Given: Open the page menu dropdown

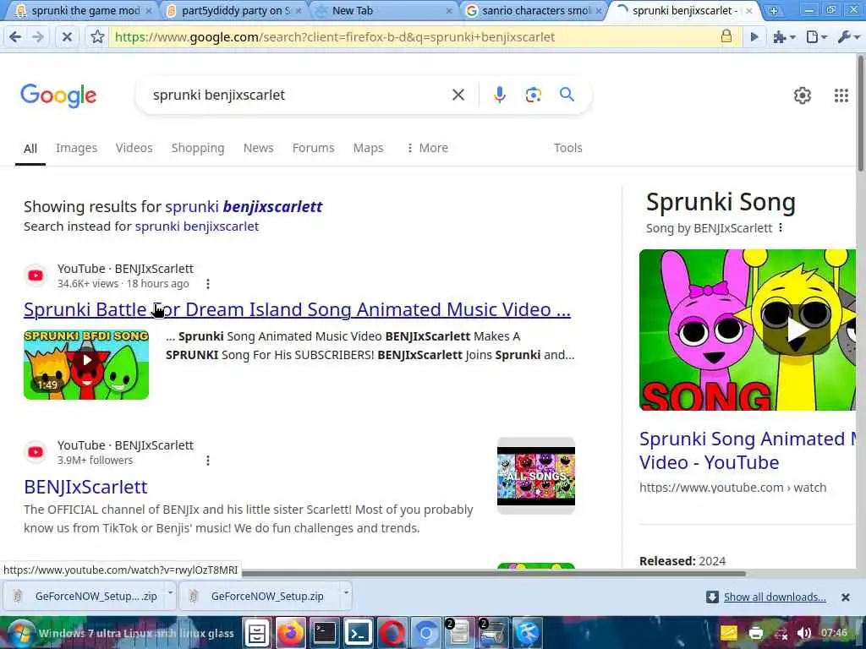Looking at the screenshot, I should pyautogui.click(x=816, y=37).
